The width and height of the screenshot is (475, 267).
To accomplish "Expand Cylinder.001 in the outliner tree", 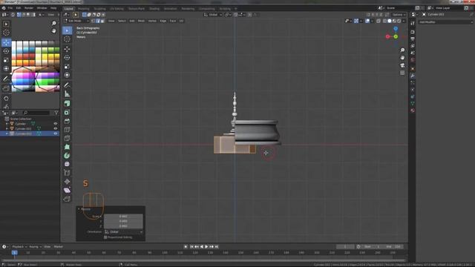I will pyautogui.click(x=7, y=128).
